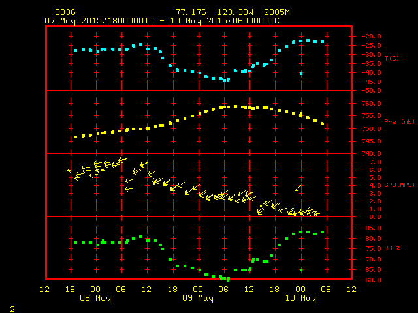Click the Pre (mb) axis label
This screenshot has height=313, width=418.
tap(399, 122)
